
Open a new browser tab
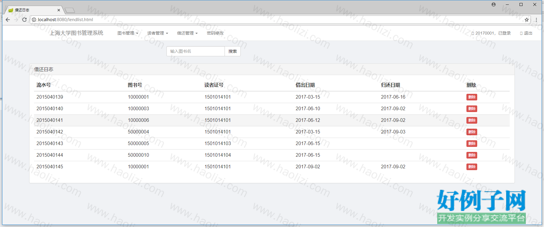coord(70,10)
